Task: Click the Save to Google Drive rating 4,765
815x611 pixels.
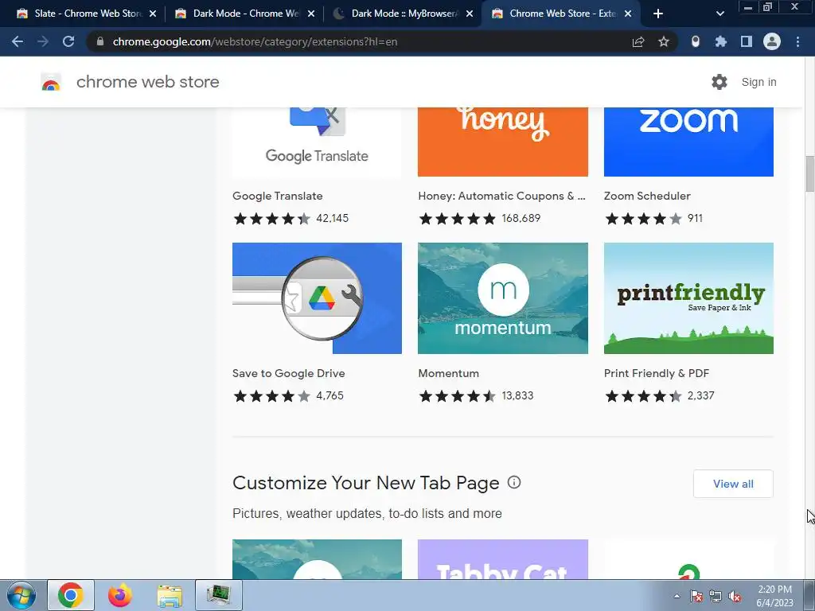Action: point(288,396)
